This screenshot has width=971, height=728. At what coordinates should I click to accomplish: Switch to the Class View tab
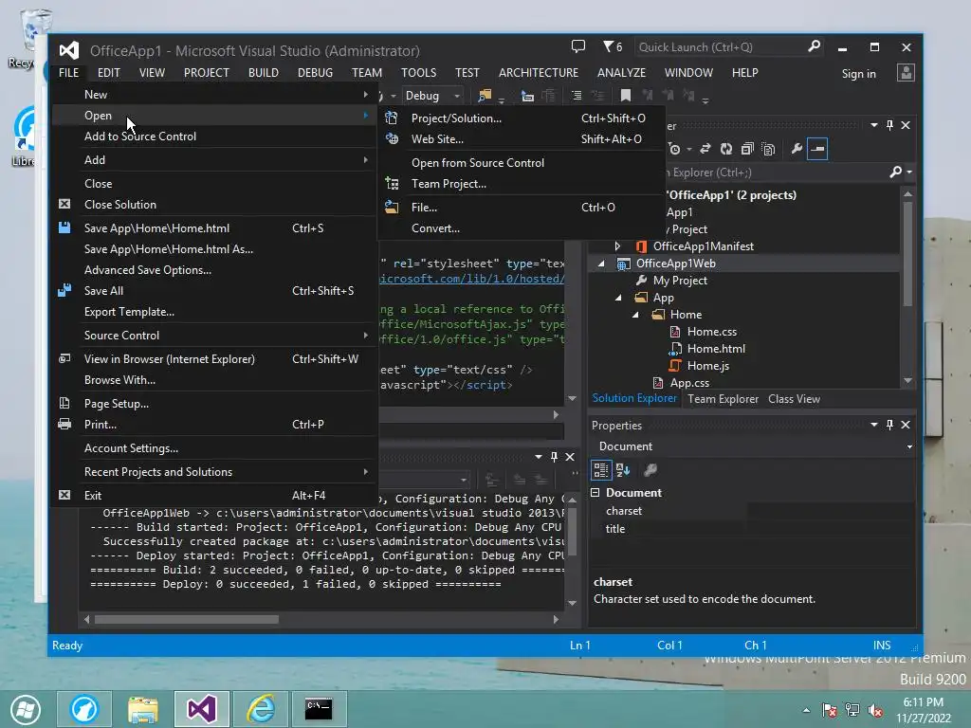pos(794,399)
